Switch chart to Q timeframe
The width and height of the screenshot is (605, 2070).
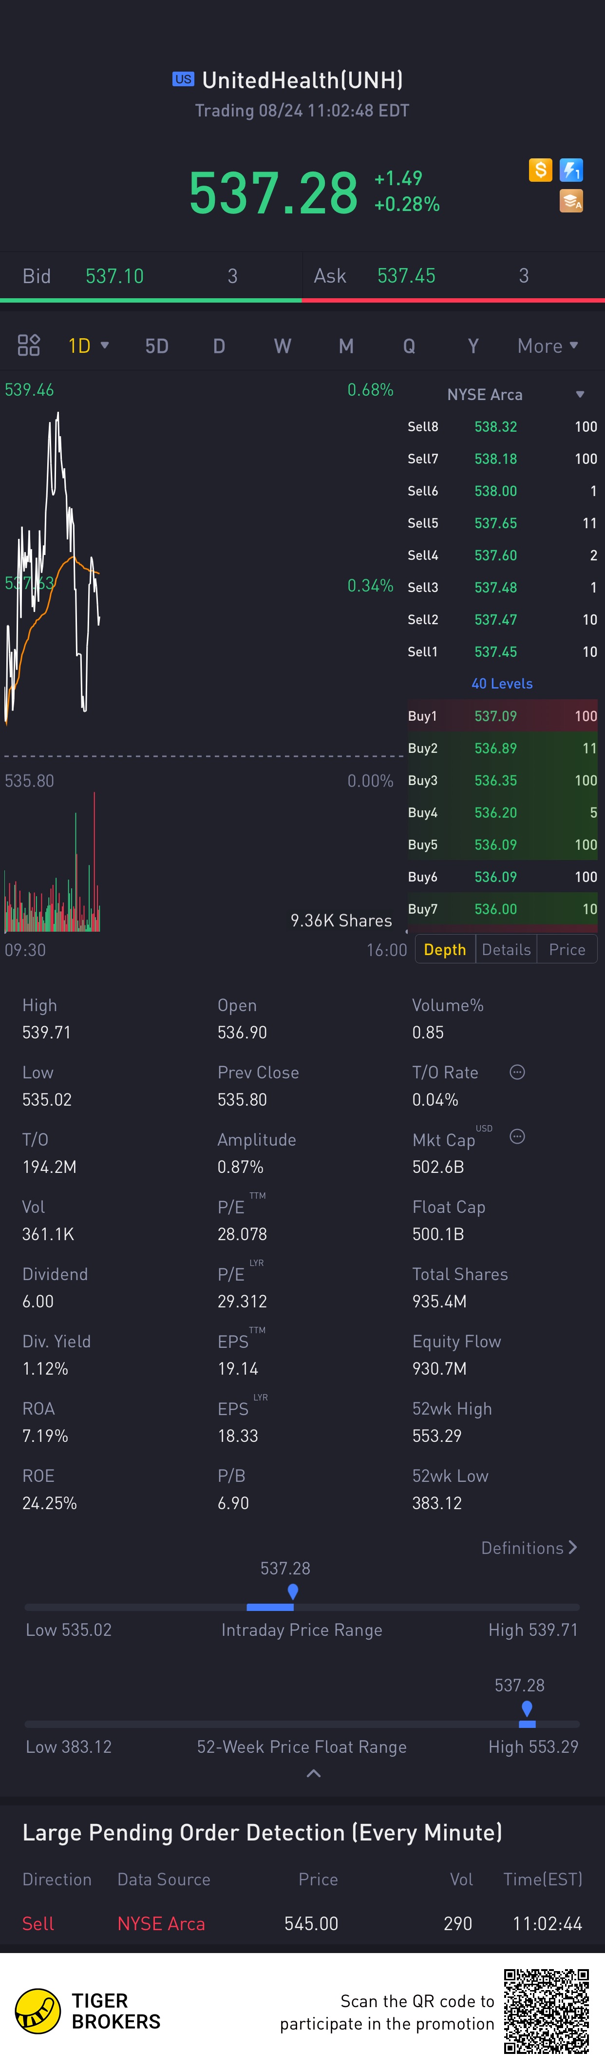(409, 346)
